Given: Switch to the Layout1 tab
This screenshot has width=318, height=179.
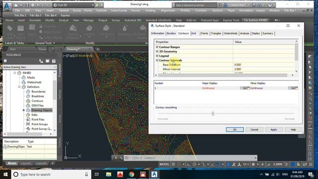Looking at the screenshot, I should coord(26,163).
